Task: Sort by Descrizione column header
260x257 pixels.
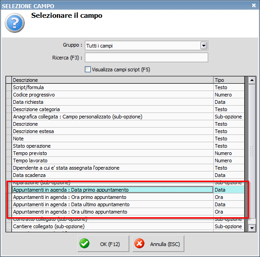Action: click(x=113, y=80)
